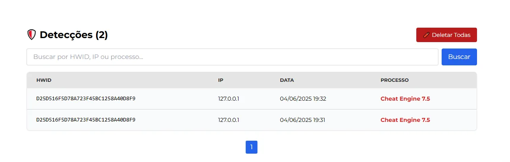
Task: Click the date 04/06/2025 19:32
Action: [x=303, y=99]
